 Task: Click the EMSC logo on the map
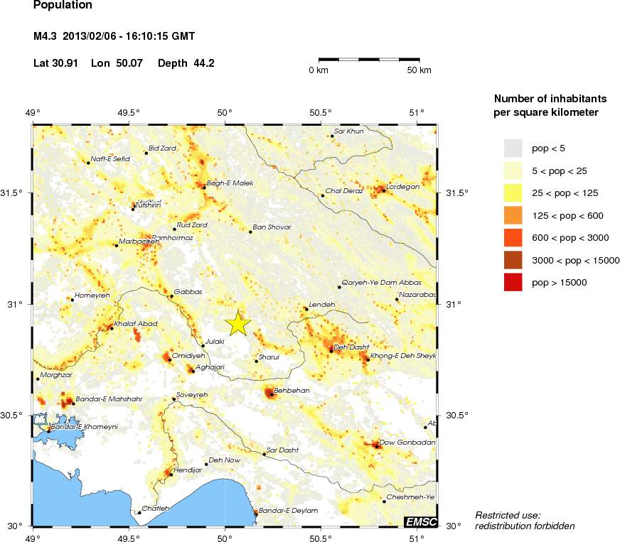420,521
